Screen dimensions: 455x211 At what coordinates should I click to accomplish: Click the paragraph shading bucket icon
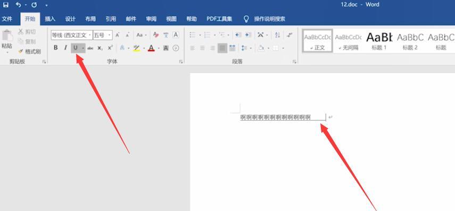261,48
